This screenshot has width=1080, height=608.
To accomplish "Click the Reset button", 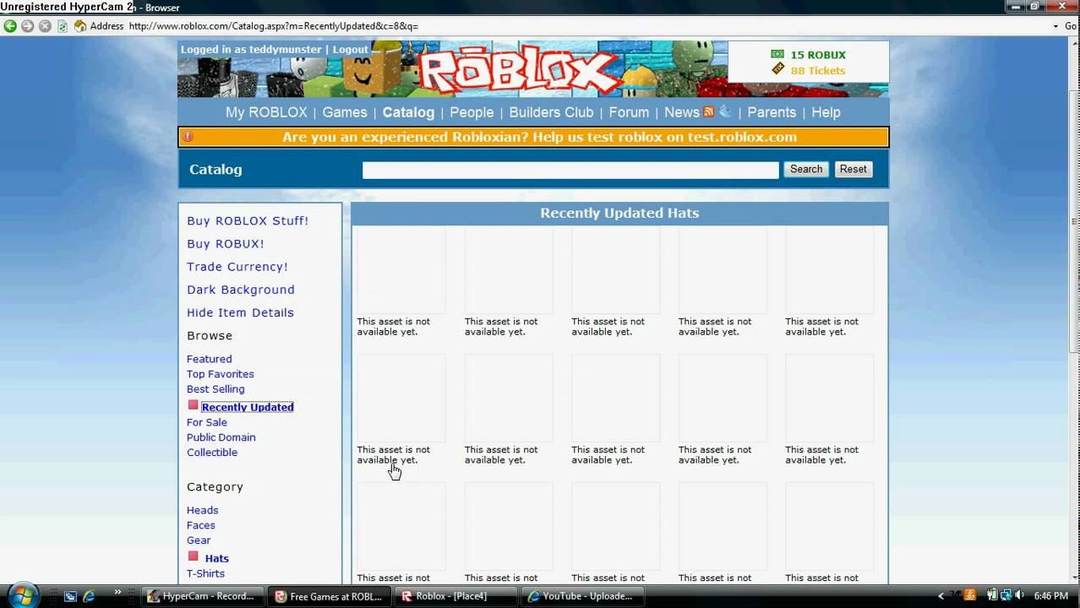I will tap(853, 169).
